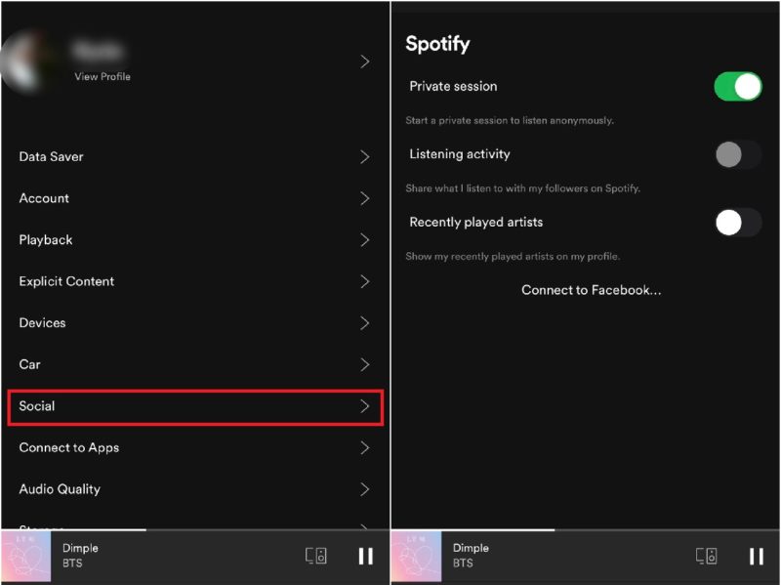This screenshot has height=585, width=781.
Task: Turn on Recently played artists
Action: [x=737, y=222]
